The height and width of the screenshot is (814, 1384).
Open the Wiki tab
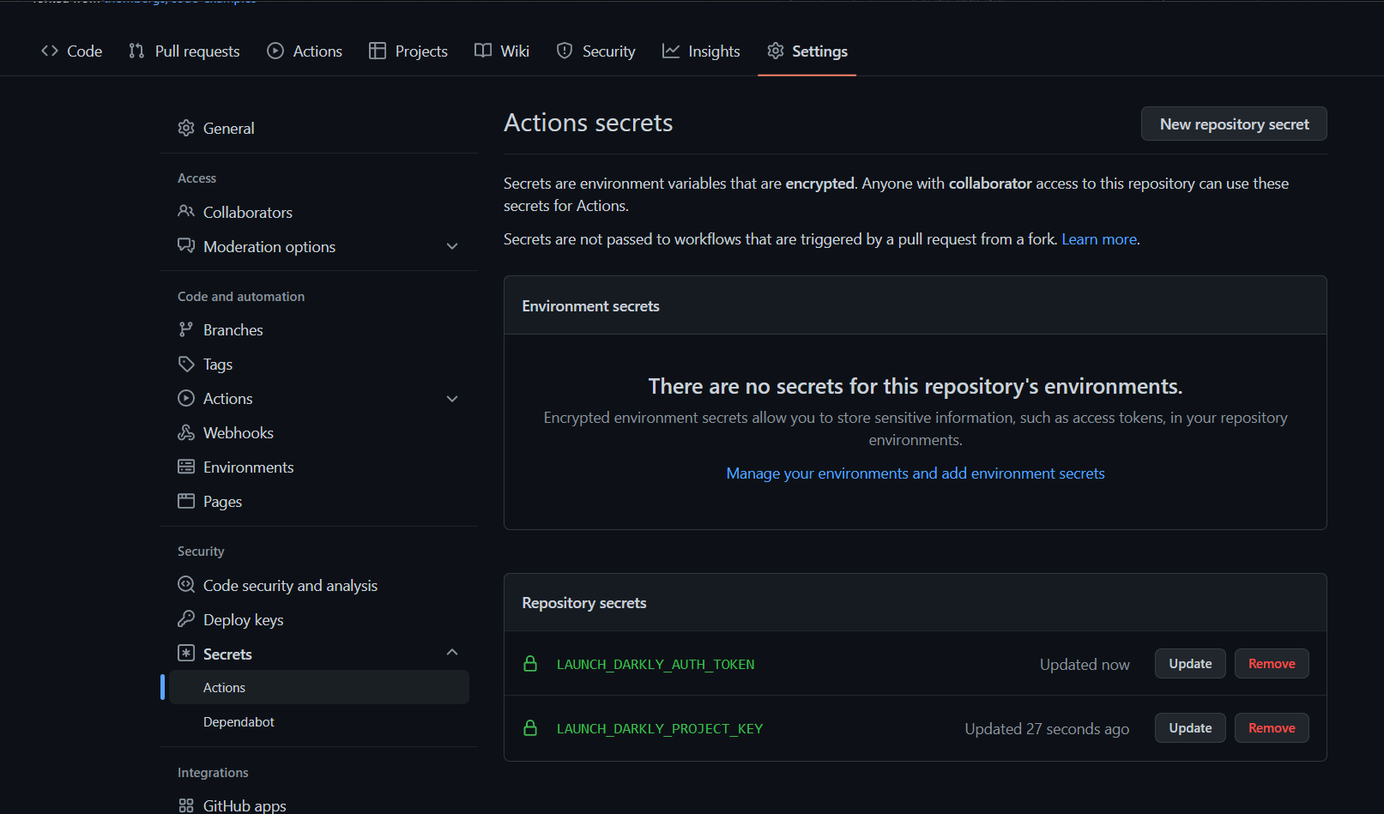(x=502, y=51)
